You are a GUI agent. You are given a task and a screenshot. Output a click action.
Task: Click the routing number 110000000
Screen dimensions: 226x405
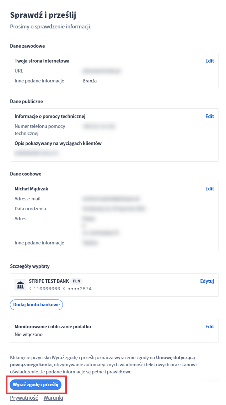[x=47, y=289]
